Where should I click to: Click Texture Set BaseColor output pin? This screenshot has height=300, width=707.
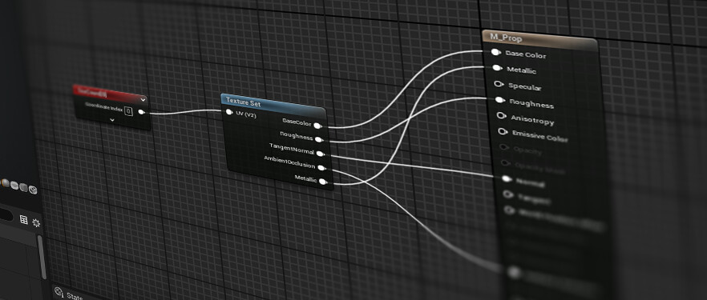click(x=317, y=126)
